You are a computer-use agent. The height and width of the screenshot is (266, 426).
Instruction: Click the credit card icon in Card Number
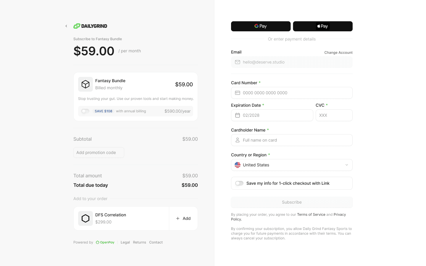[238, 93]
